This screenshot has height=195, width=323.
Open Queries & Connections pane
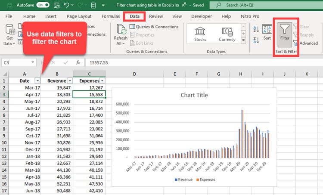pos(154,27)
